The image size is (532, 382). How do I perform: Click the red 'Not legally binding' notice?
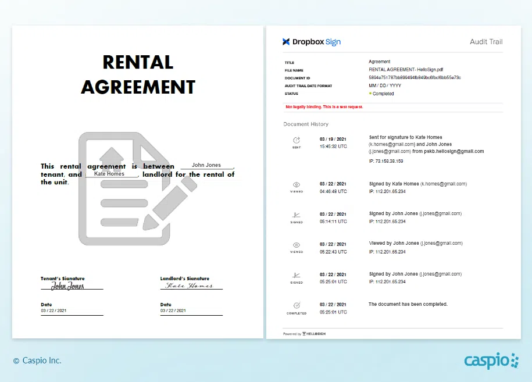click(x=324, y=107)
